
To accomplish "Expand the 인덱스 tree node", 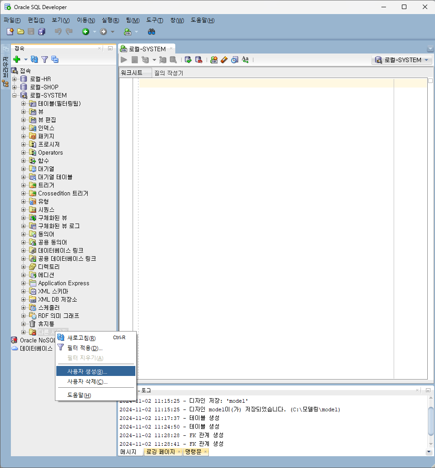I will point(23,128).
